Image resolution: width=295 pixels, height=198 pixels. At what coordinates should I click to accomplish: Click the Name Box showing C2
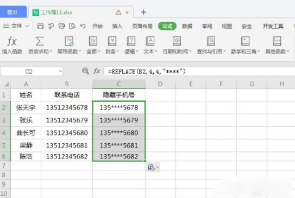tap(32, 72)
